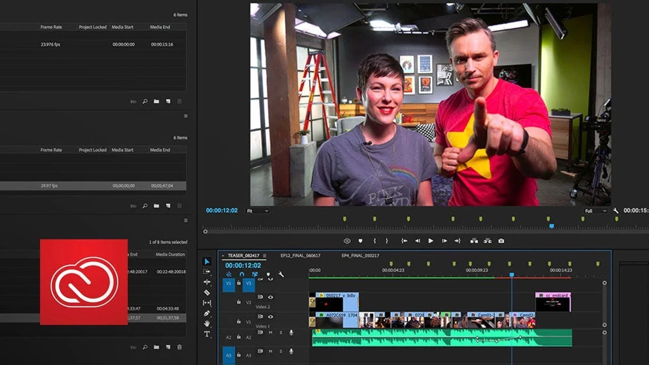Select the Hand tool
Screen dimensions: 649x365
(x=207, y=323)
